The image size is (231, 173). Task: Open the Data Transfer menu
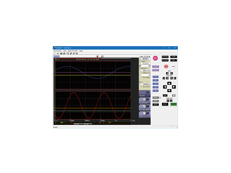point(73,51)
